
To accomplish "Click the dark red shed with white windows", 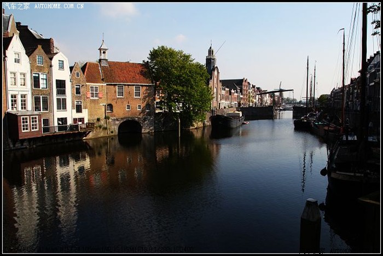I will click(x=24, y=125).
